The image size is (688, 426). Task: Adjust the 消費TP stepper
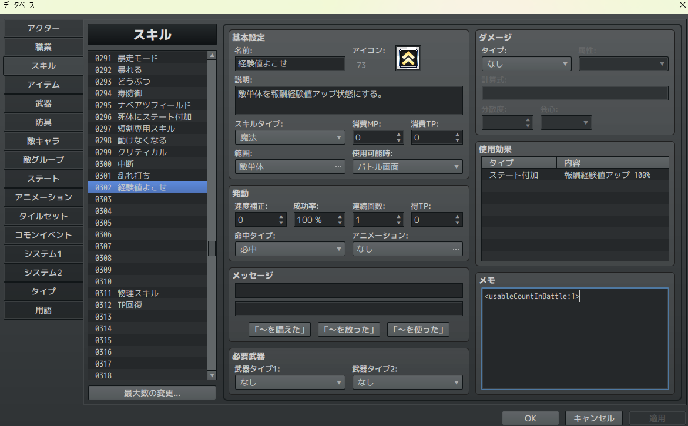coord(458,137)
